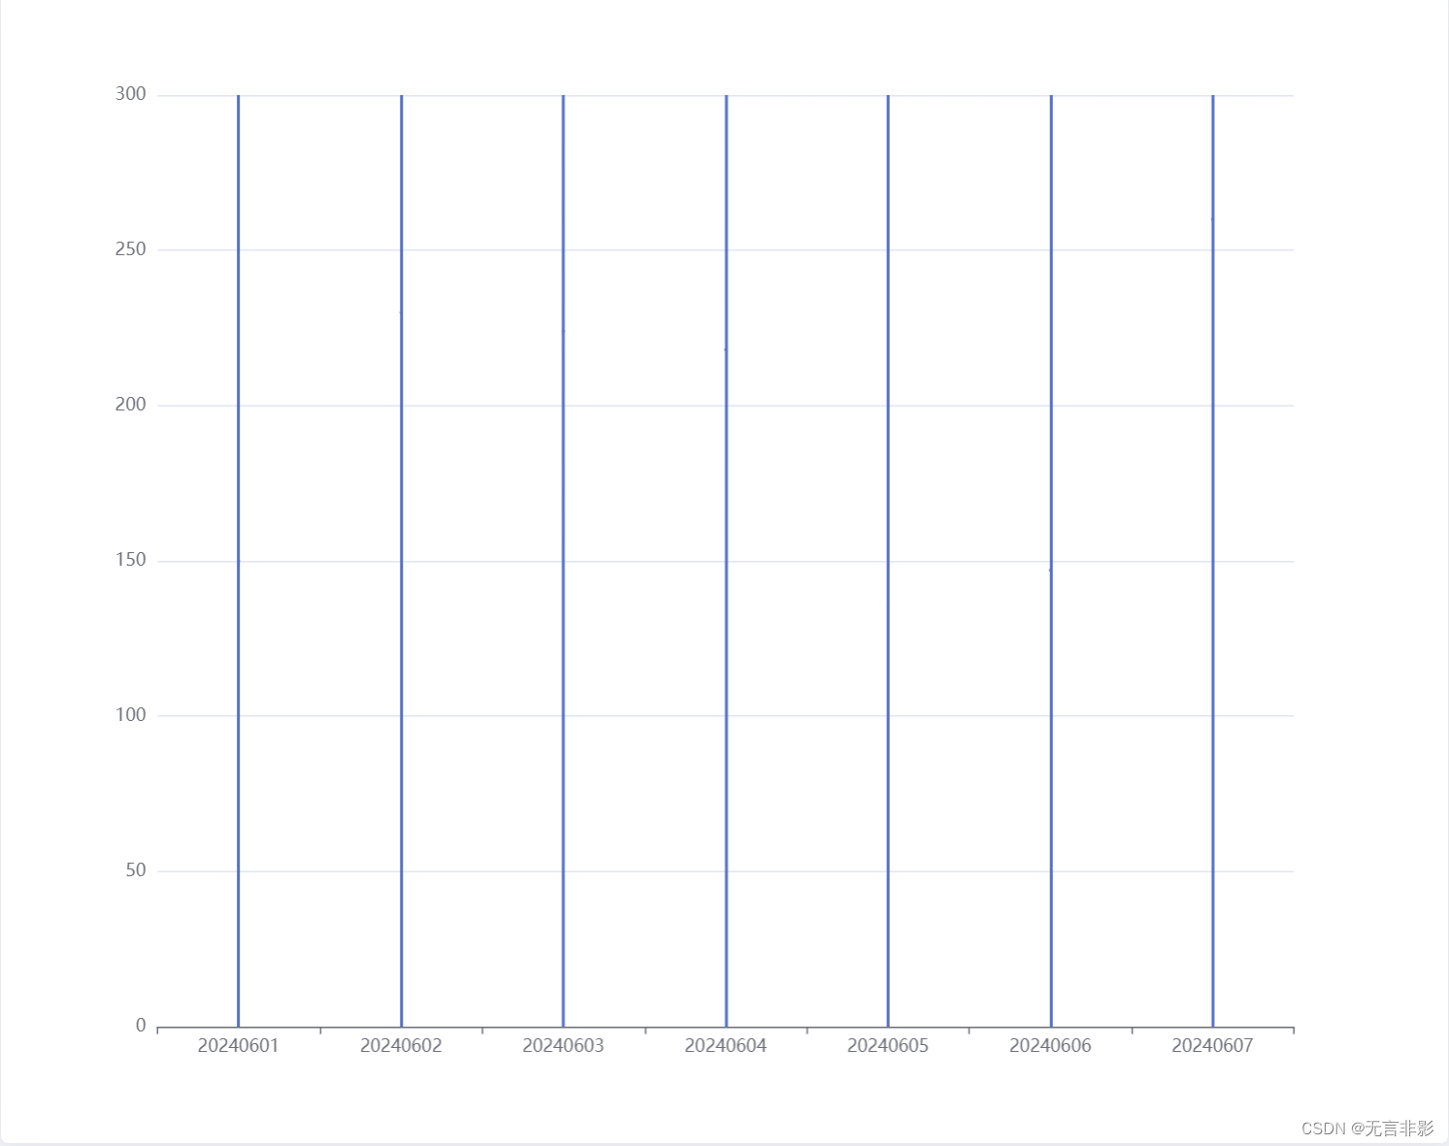Select the vertical bar above 20240601

click(238, 561)
